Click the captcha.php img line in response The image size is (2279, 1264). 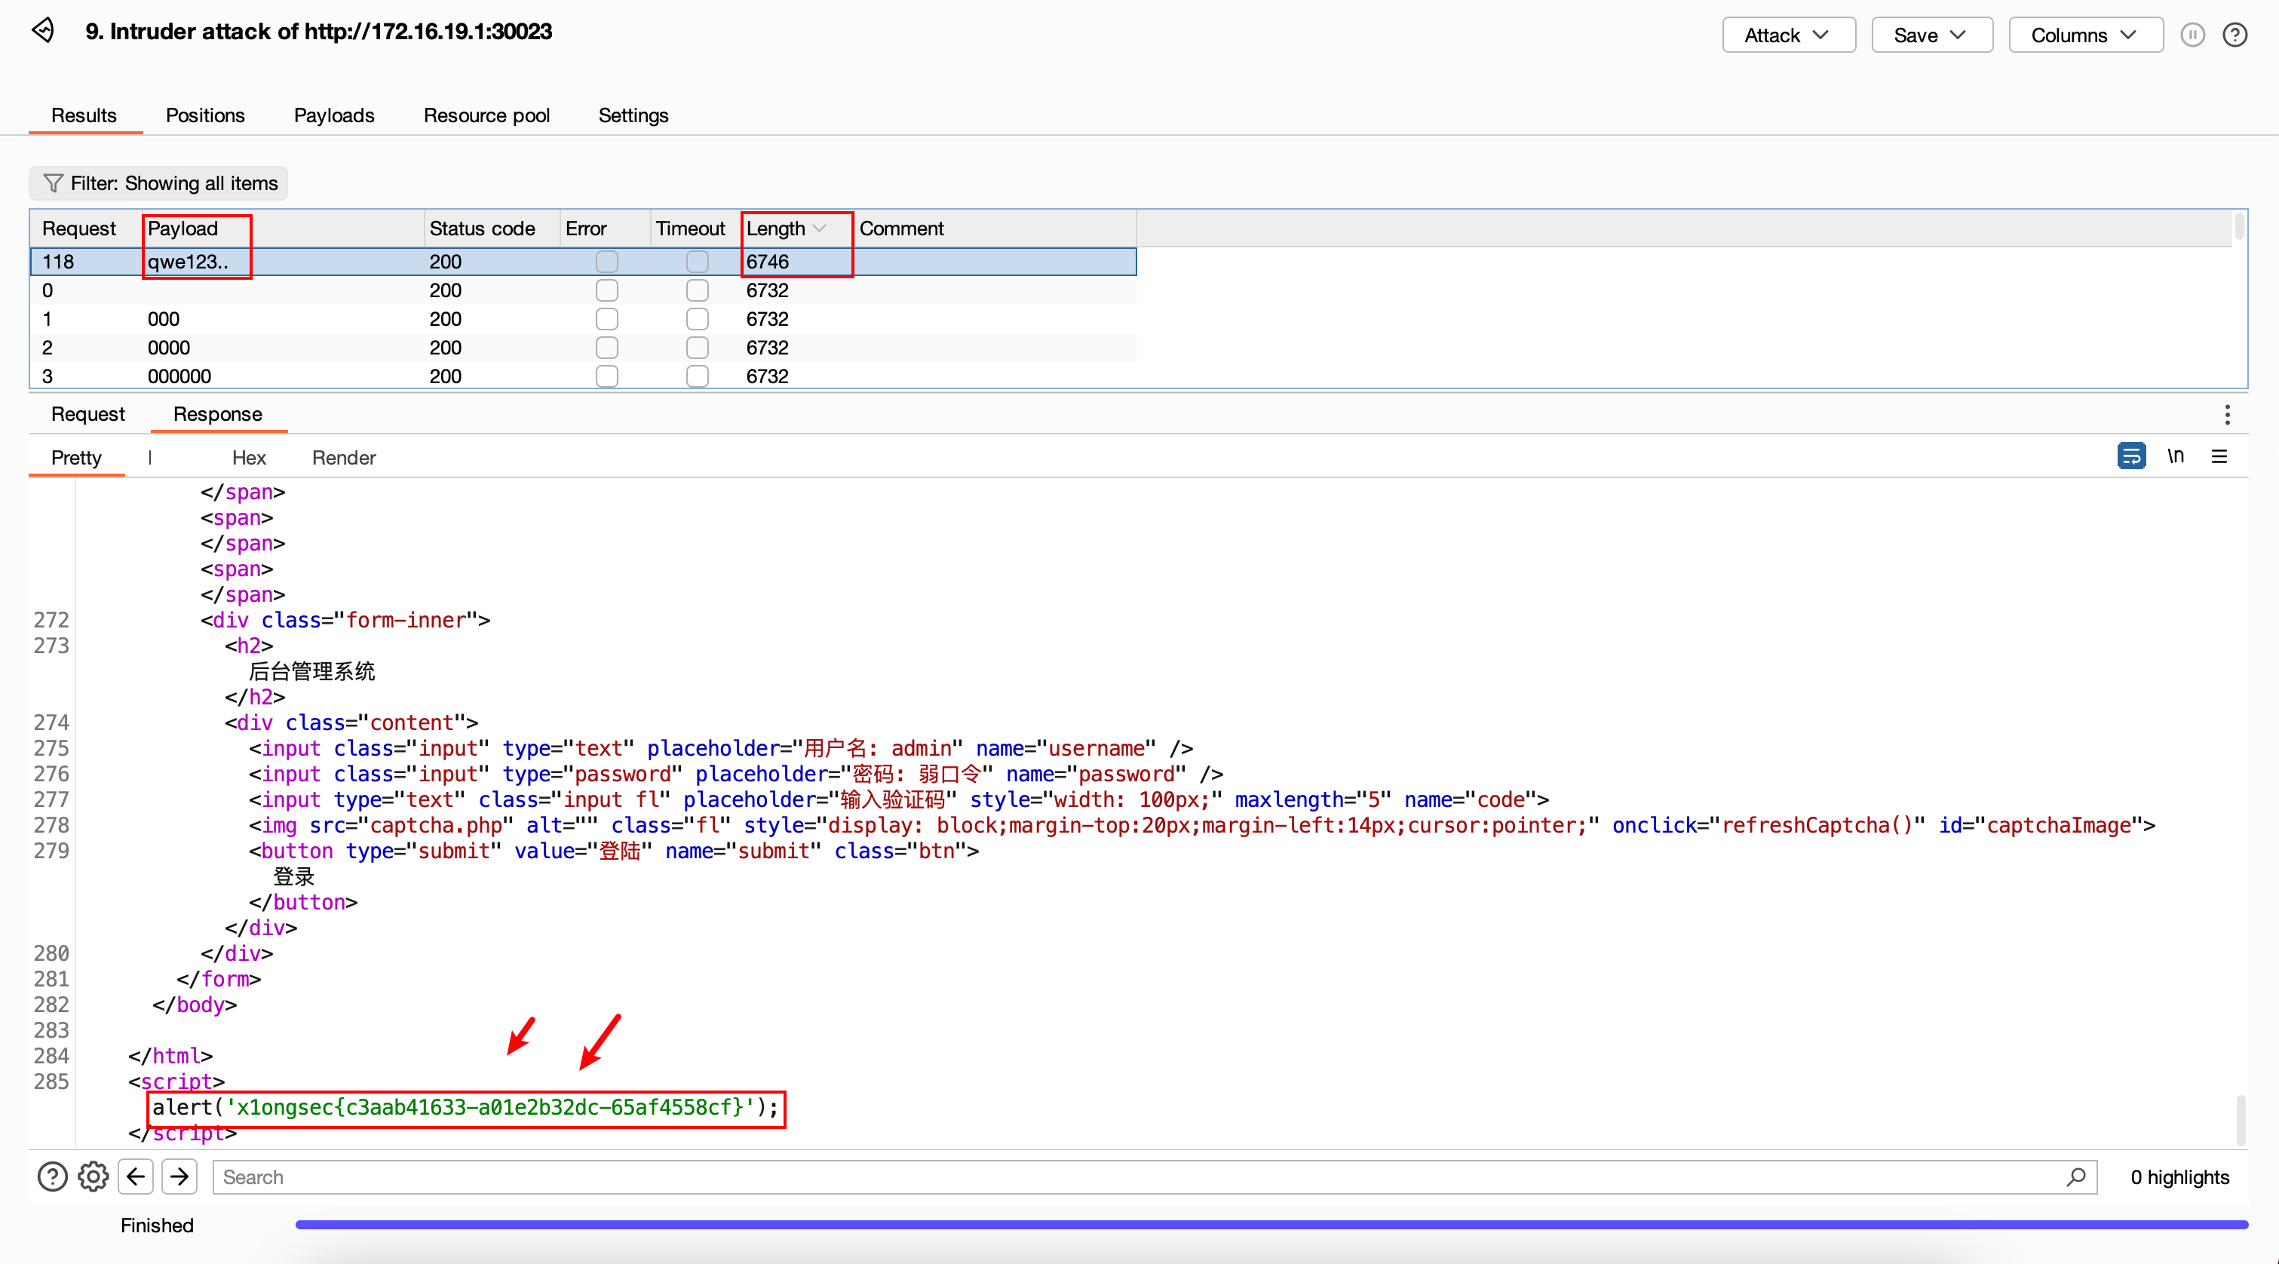click(1201, 825)
